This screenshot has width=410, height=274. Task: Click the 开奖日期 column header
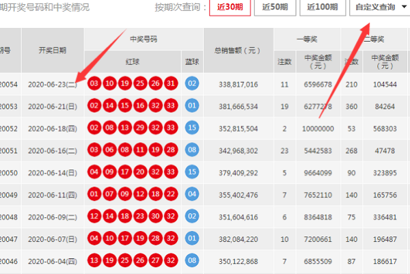(x=53, y=51)
